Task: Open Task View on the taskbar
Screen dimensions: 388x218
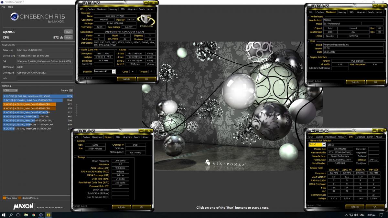Action: pos(18,215)
